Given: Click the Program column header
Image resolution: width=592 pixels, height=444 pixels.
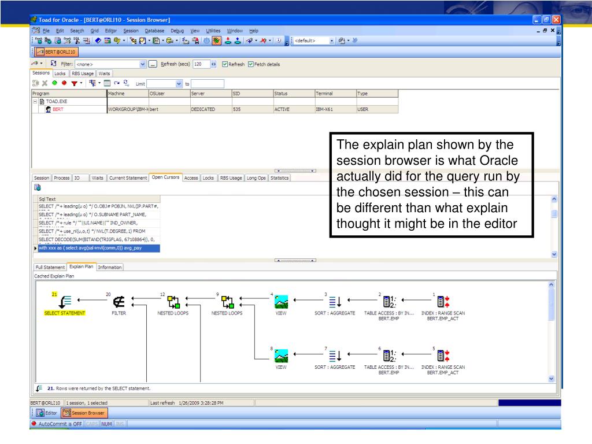Looking at the screenshot, I should point(69,93).
